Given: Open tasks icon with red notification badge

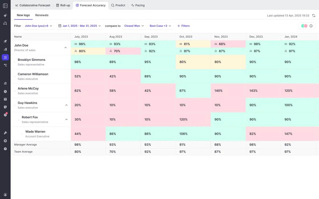Looking at the screenshot, I should click(x=5, y=115).
